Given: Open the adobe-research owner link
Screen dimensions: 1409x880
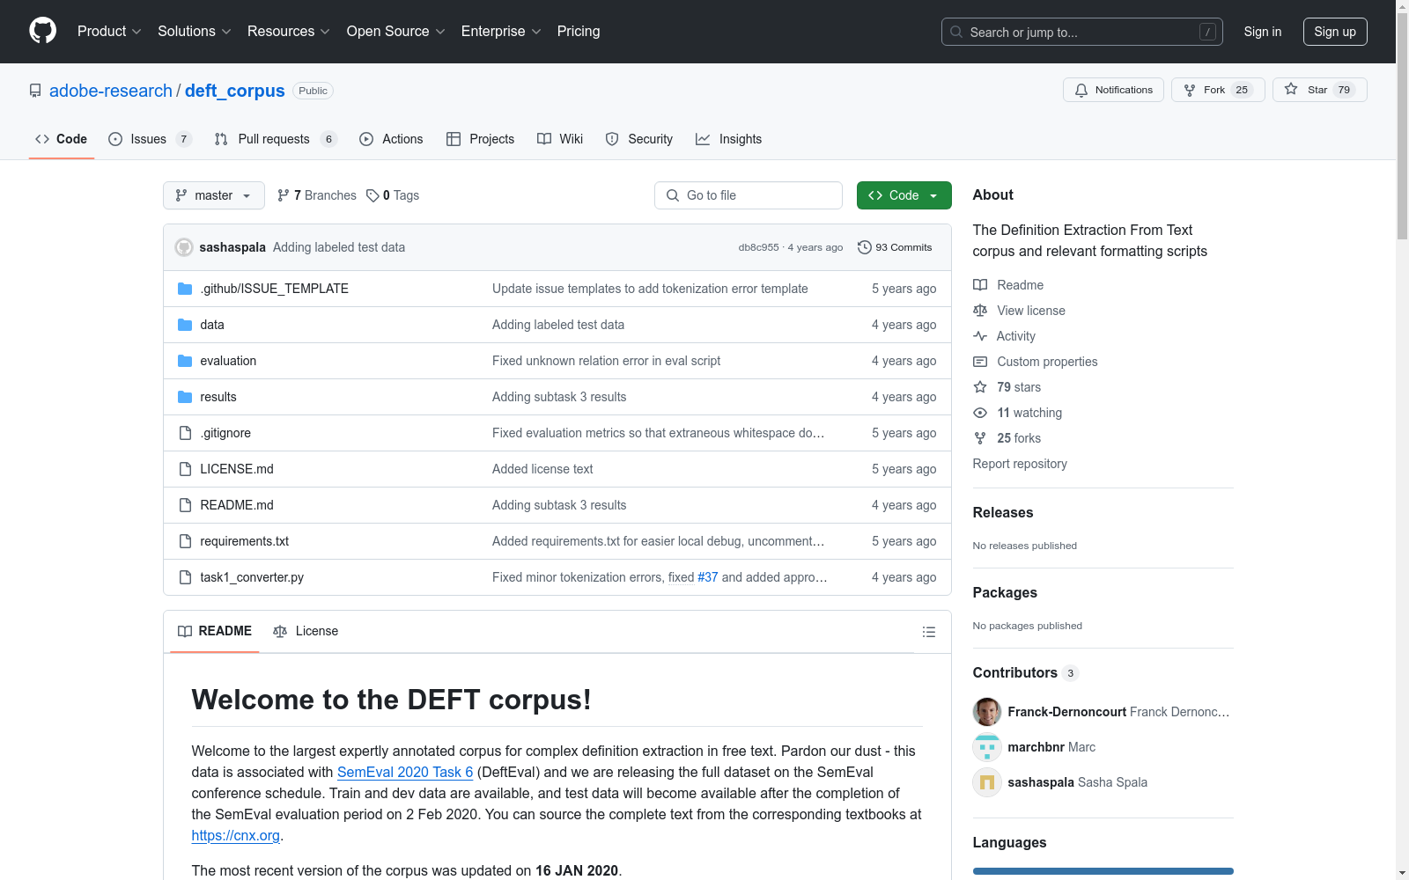Looking at the screenshot, I should pos(111,91).
